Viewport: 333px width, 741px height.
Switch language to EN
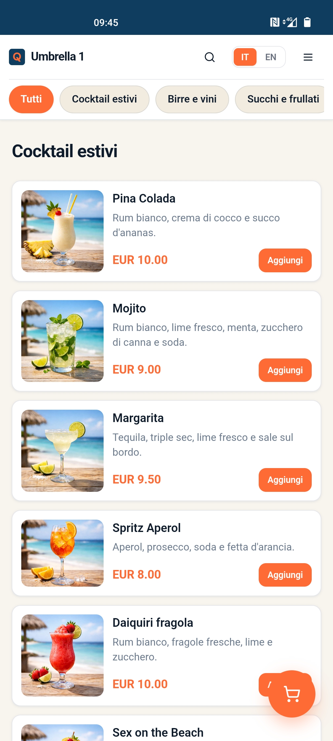[x=271, y=57]
